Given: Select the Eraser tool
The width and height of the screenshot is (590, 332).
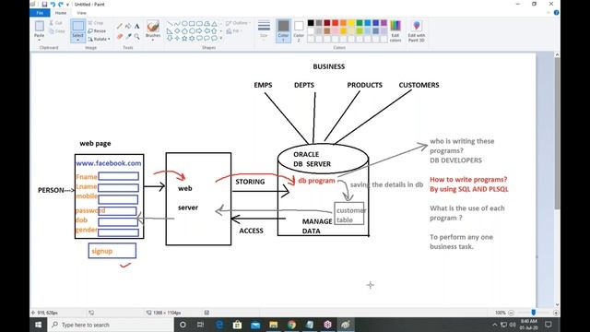Looking at the screenshot, I should [119, 36].
